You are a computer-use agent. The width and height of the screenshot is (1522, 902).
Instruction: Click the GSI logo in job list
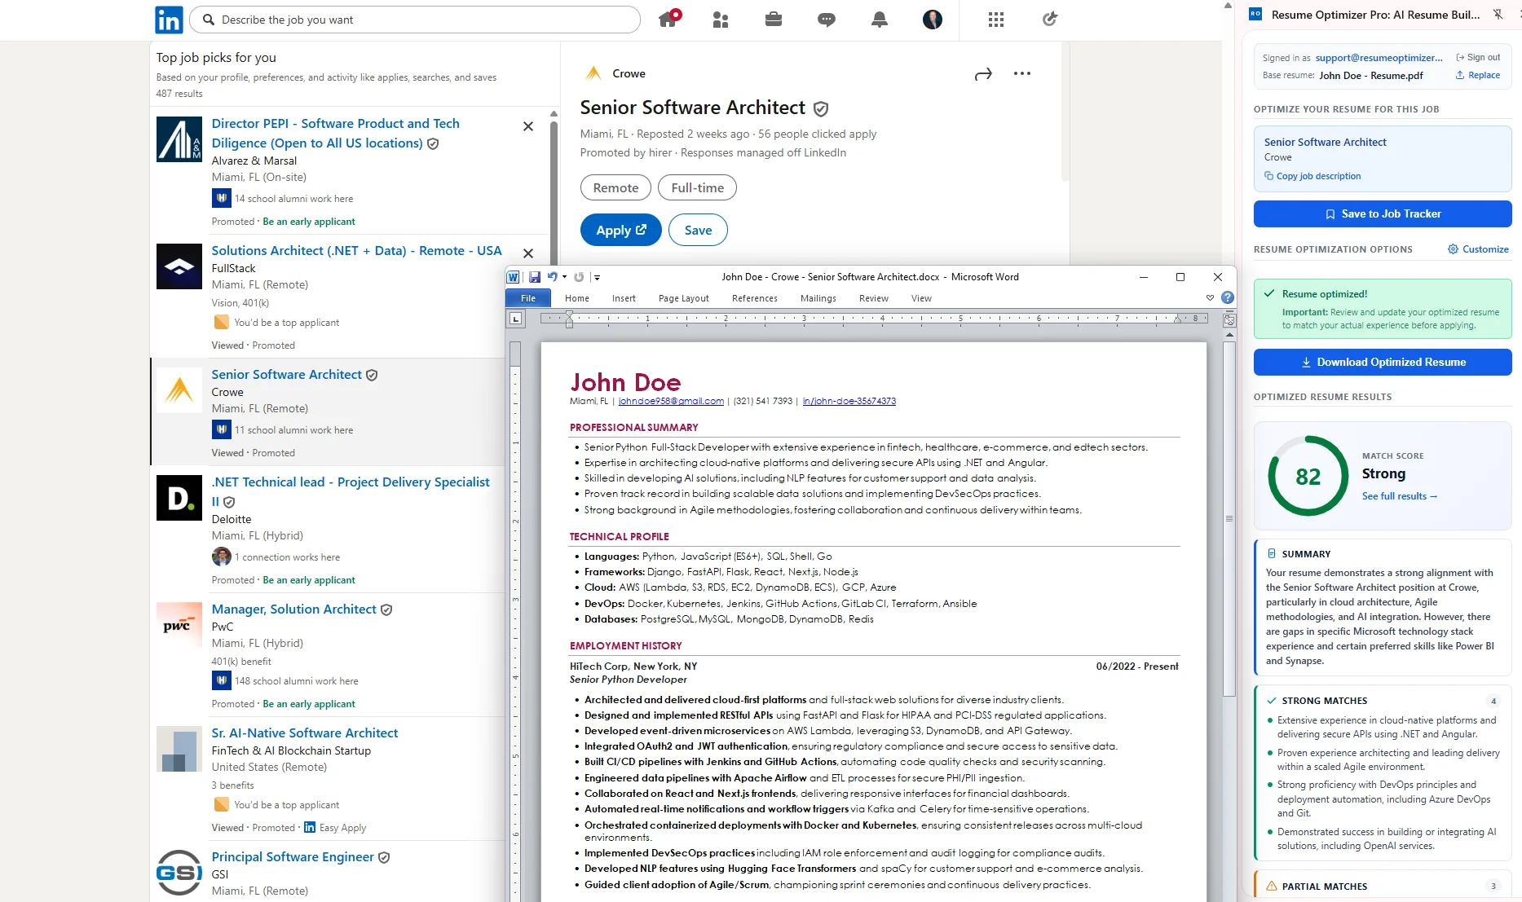(x=179, y=873)
